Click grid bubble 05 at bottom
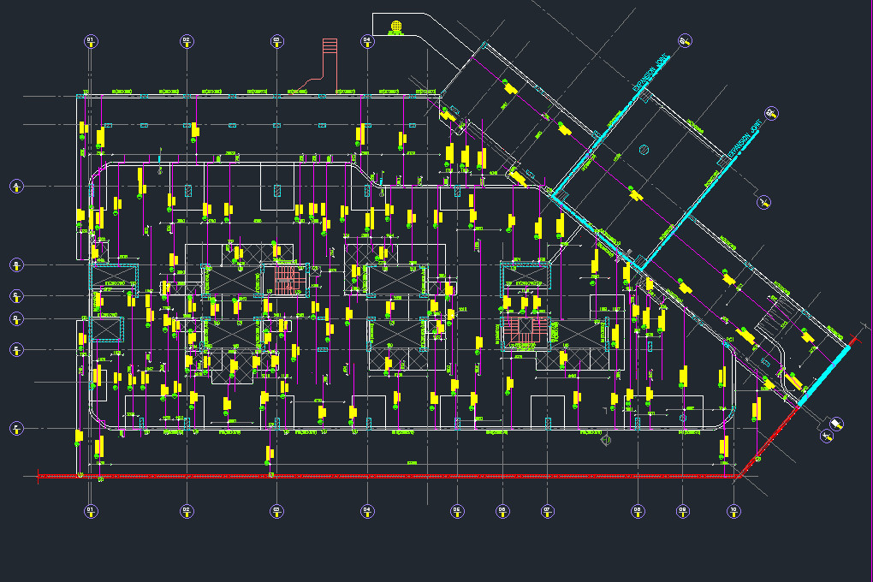The image size is (873, 582). 457,511
